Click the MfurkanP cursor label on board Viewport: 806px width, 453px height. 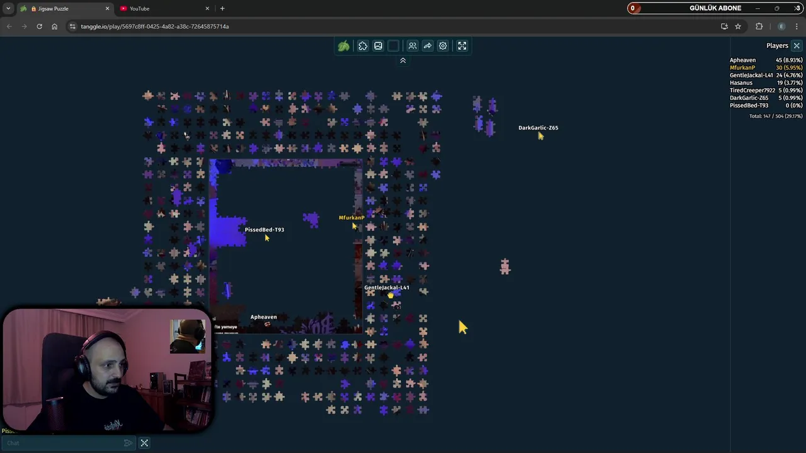click(x=351, y=218)
